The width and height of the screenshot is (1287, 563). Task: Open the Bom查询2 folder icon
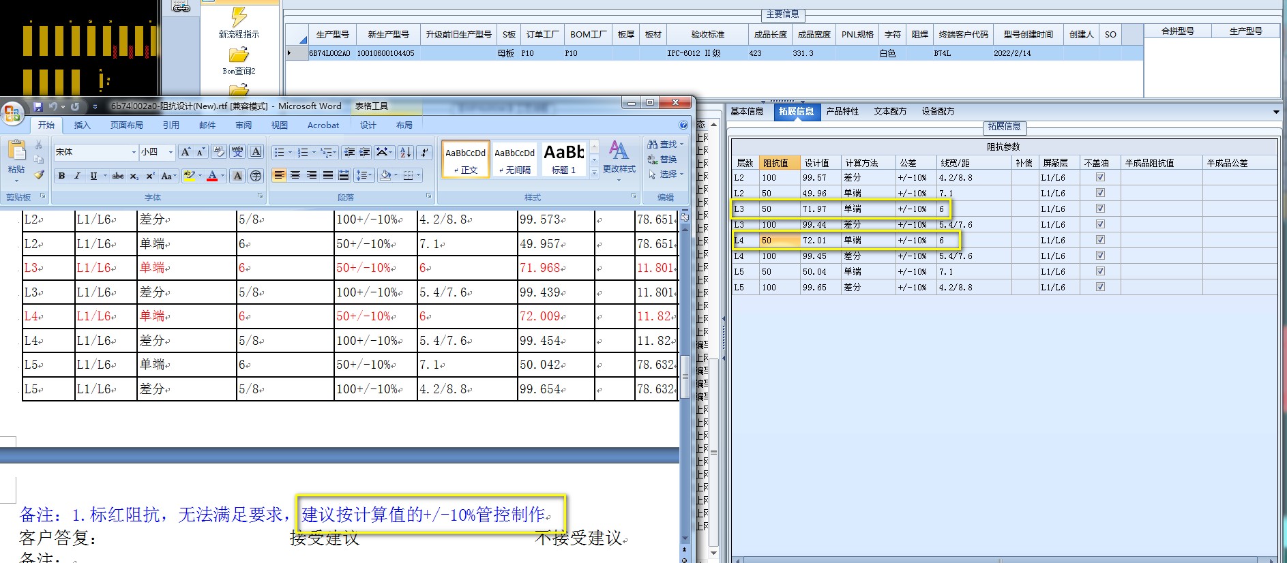click(239, 55)
